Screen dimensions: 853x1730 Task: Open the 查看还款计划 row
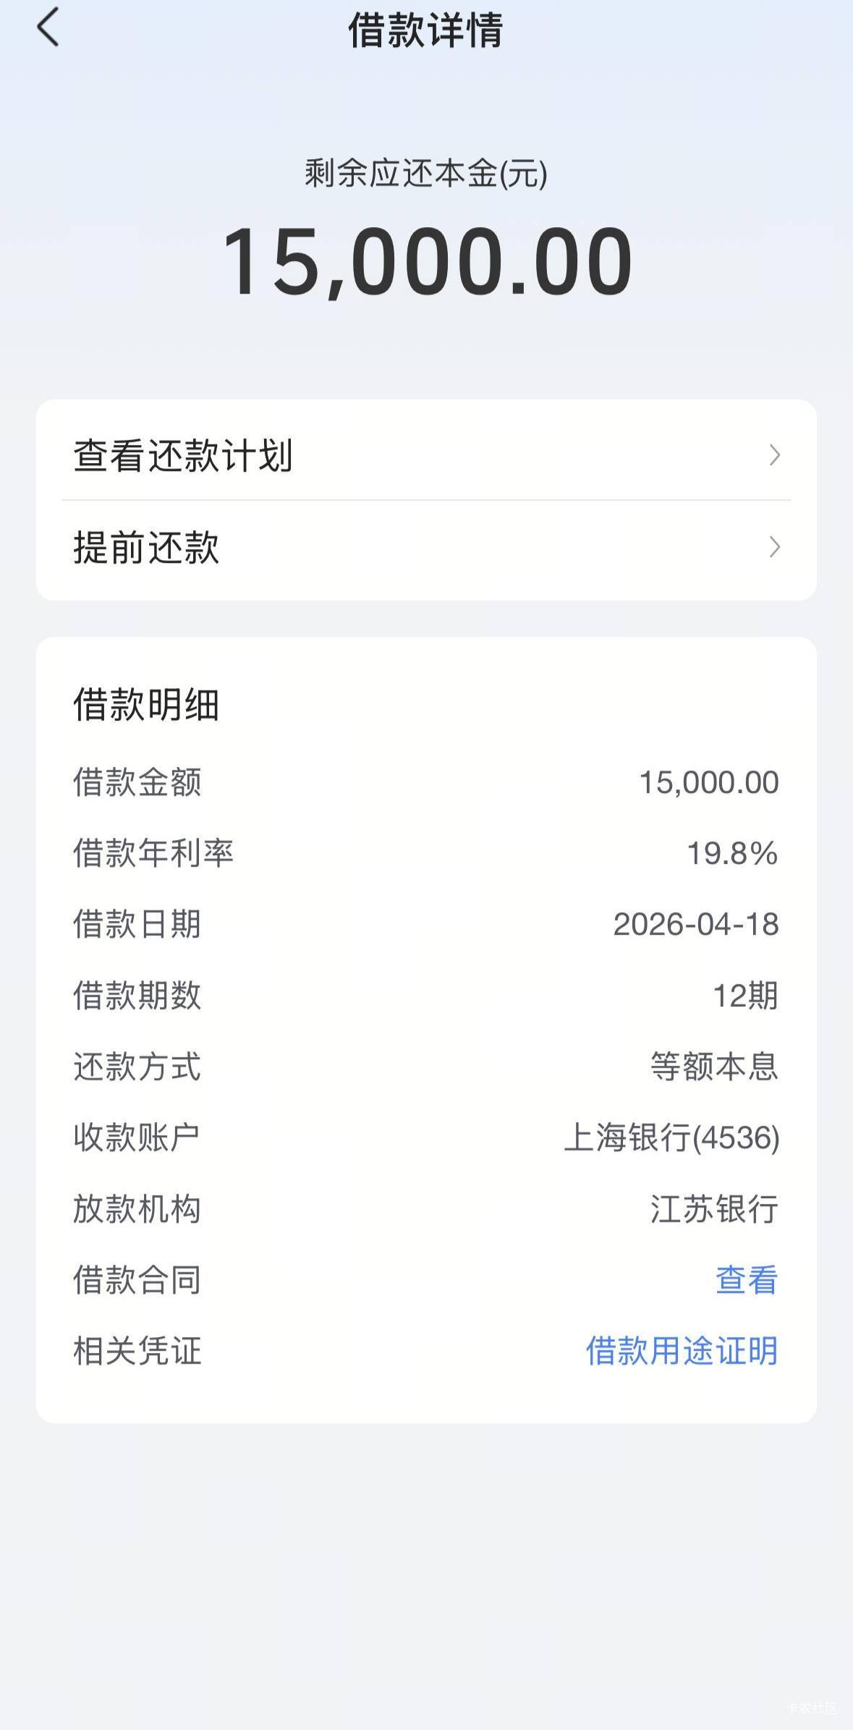point(183,456)
